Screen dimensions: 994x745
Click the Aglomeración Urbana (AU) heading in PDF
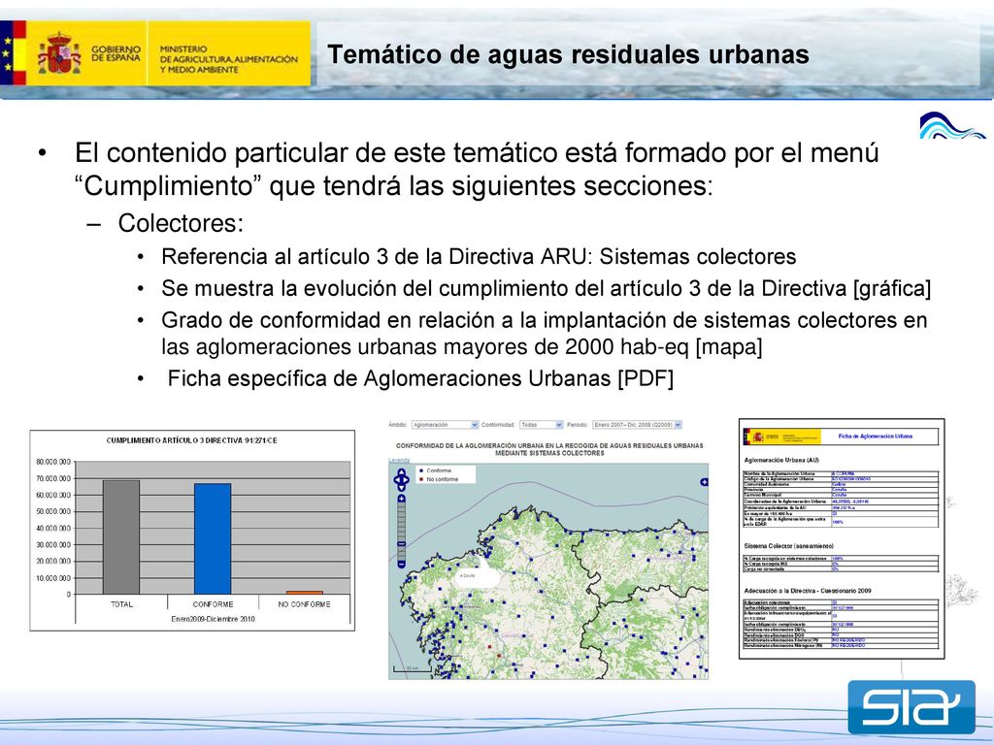tap(781, 460)
